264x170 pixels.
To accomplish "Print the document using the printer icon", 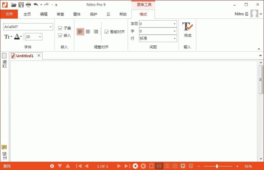I will tap(29, 5).
